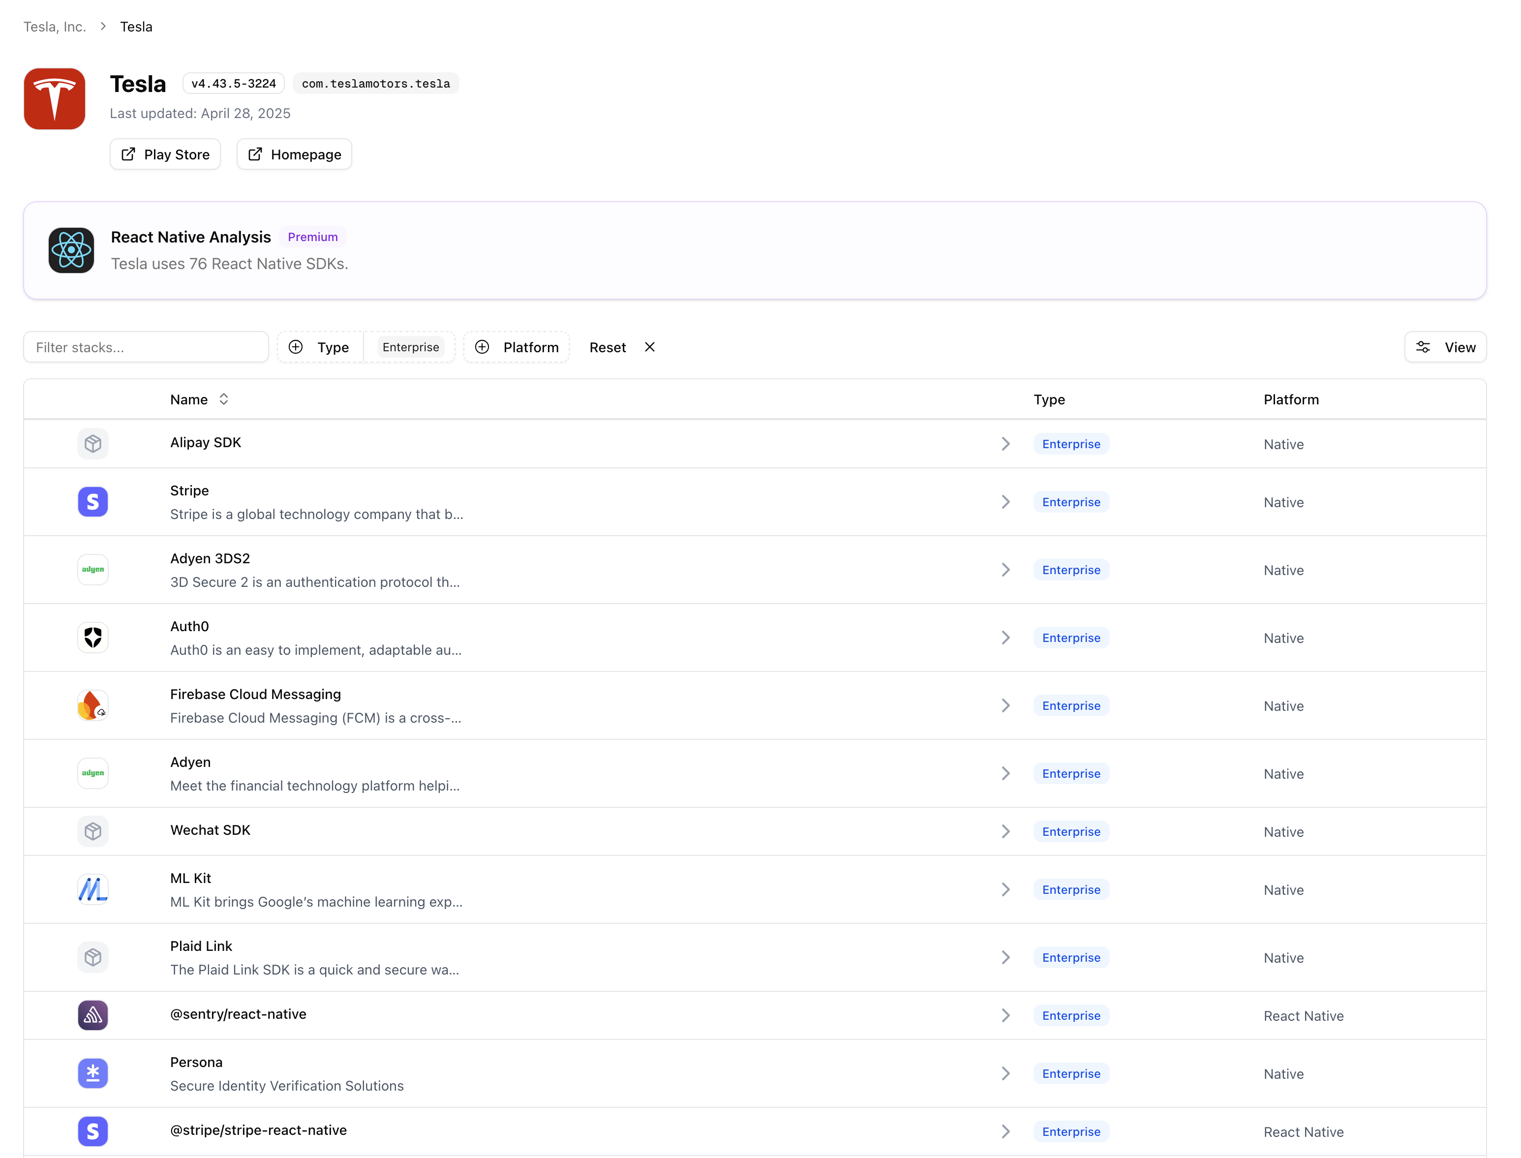Clear filters with the X icon
This screenshot has width=1521, height=1158.
(x=650, y=347)
